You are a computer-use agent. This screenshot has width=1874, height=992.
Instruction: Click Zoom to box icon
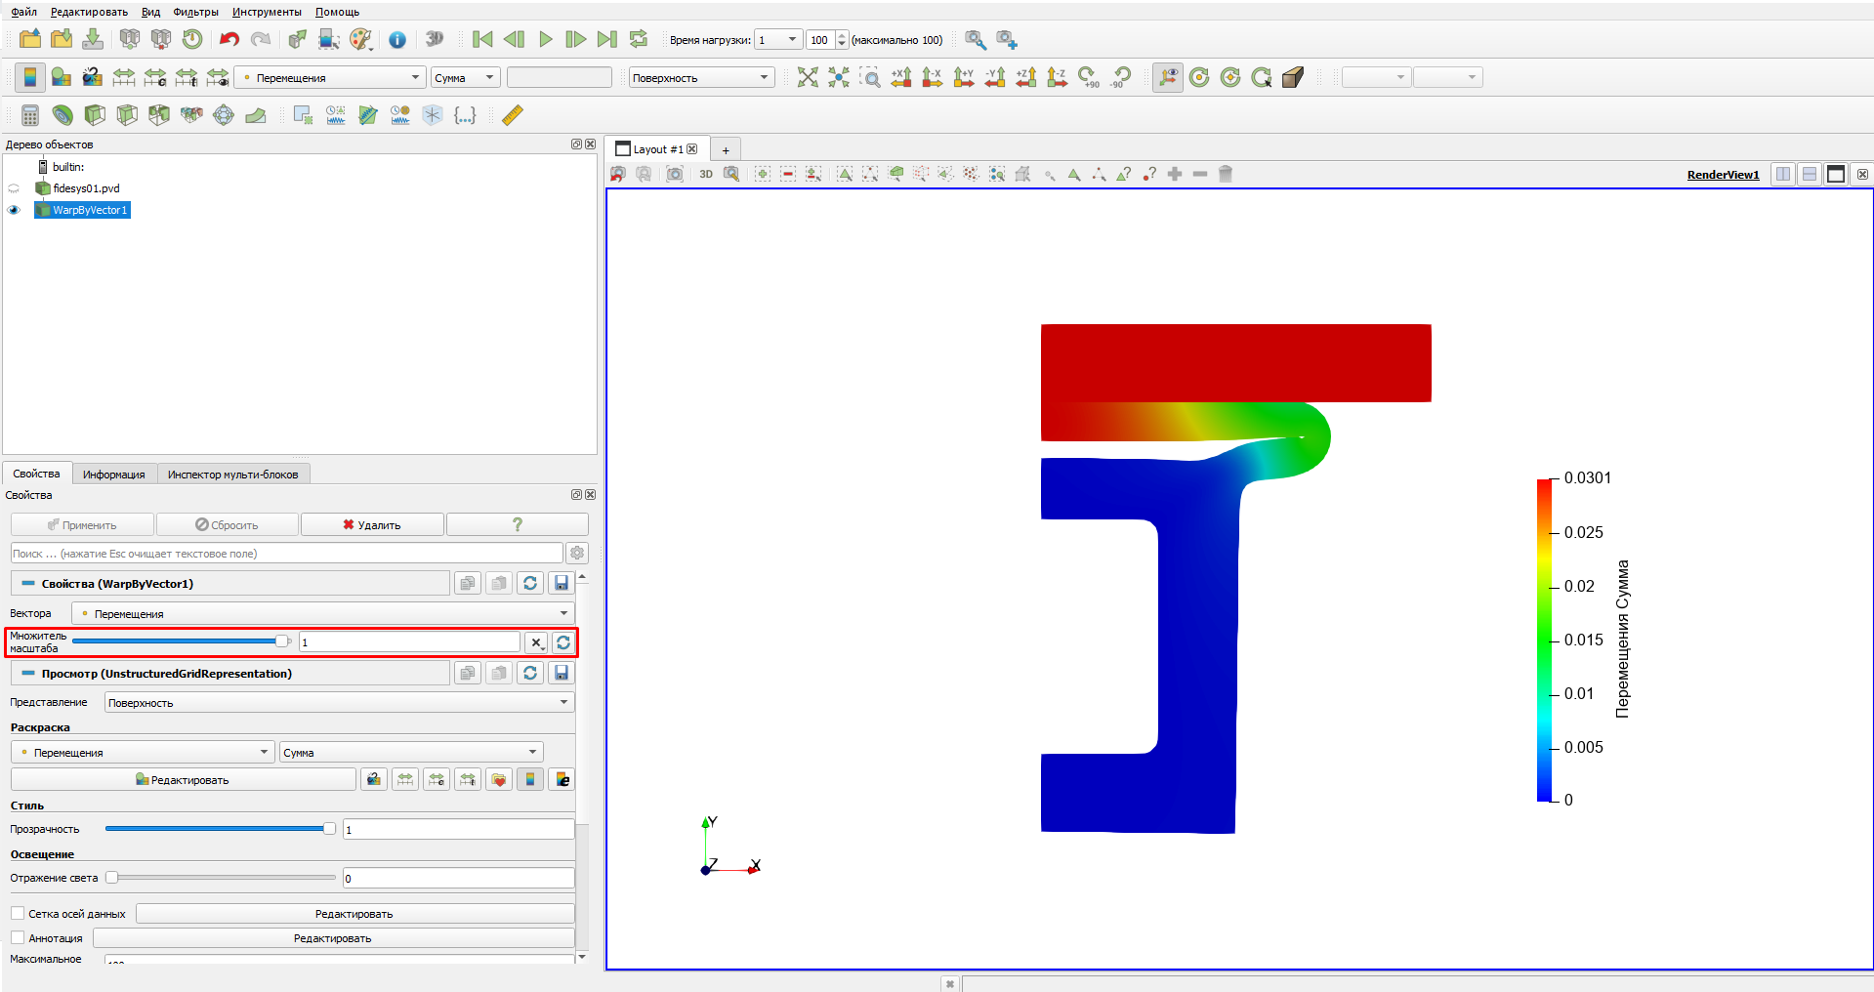tap(870, 77)
